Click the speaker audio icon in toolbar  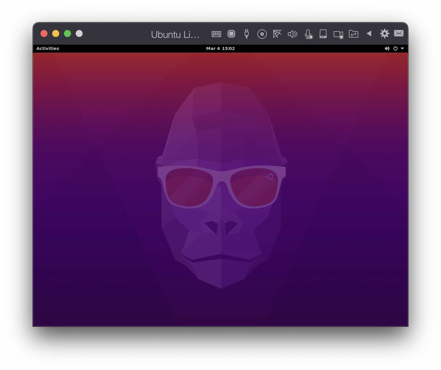[292, 34]
